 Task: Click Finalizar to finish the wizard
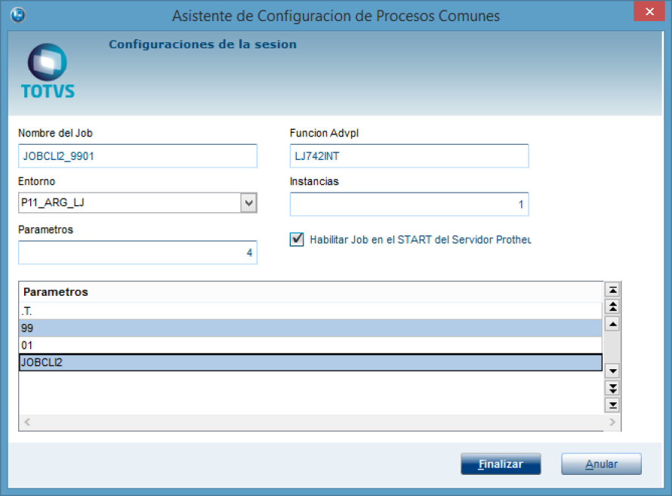(501, 464)
